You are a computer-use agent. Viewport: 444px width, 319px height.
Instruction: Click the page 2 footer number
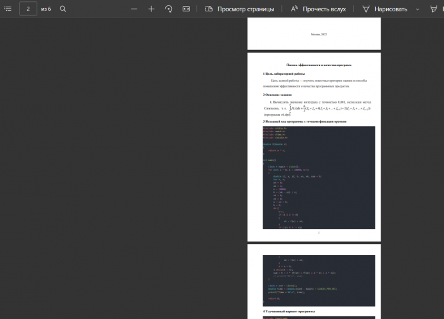319,234
